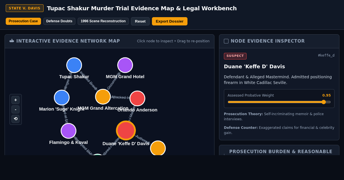Image resolution: width=344 pixels, height=180 pixels.
Task: Click Prosecution Burden & Reasonable panel header
Action: pos(279,150)
